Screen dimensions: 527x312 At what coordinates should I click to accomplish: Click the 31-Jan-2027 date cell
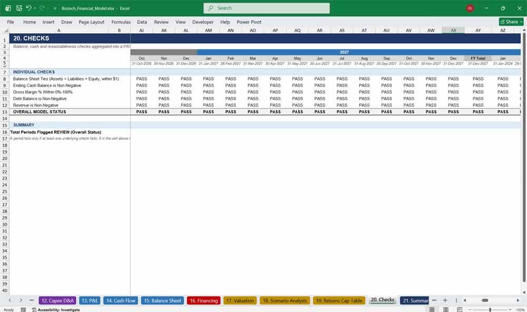[208, 64]
